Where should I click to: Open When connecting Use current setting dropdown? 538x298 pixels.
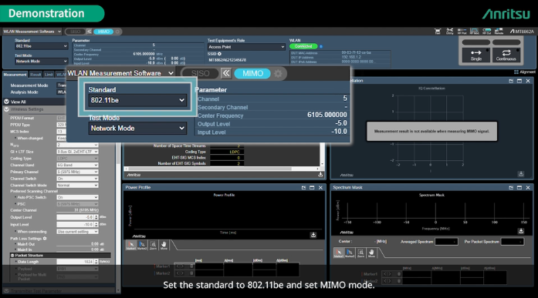pos(77,232)
